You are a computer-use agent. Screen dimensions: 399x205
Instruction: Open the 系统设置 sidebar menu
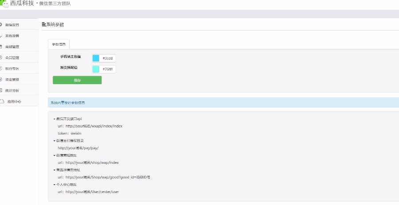(19, 35)
